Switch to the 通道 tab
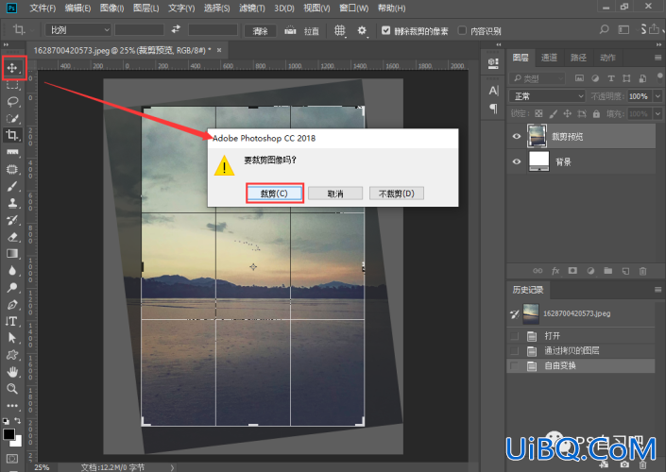The width and height of the screenshot is (666, 472). (549, 58)
